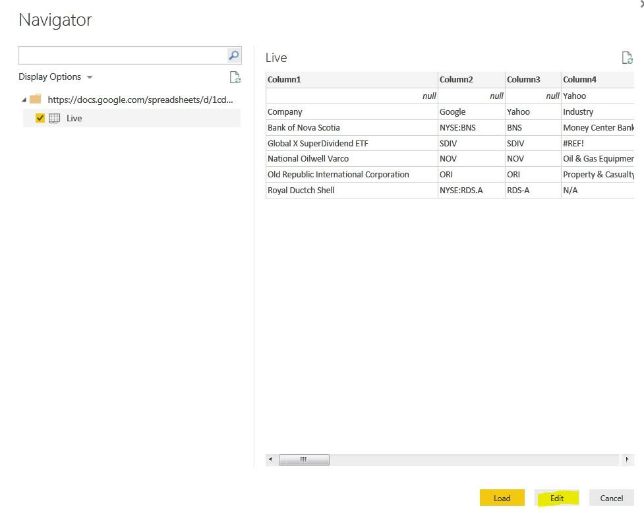Click inside the navigator search box
The width and height of the screenshot is (644, 513).
[x=122, y=55]
